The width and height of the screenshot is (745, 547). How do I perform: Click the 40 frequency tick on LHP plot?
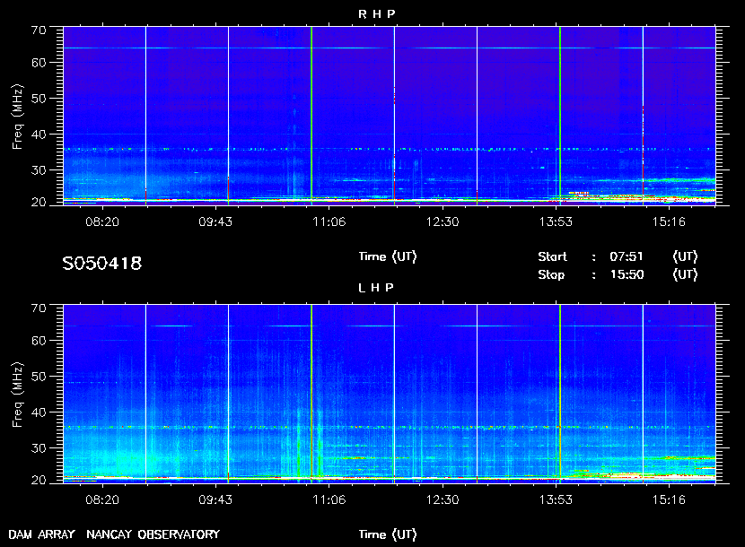point(39,412)
